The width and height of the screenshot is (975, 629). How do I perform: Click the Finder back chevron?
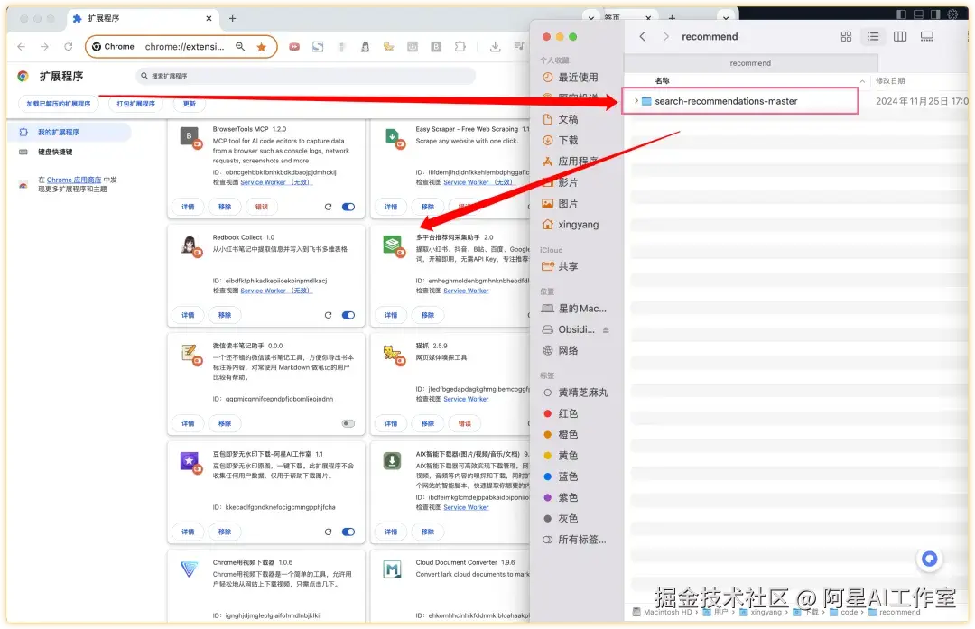643,36
